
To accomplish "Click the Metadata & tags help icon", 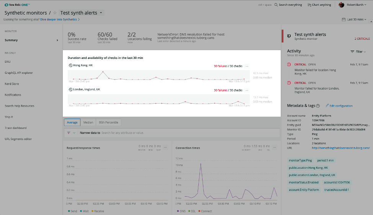I will point(318,106).
